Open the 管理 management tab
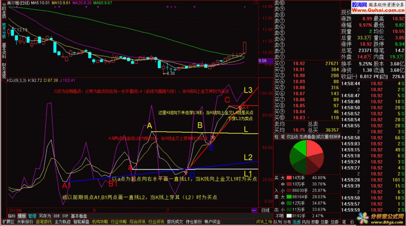This screenshot has height=226, width=406. (32, 216)
